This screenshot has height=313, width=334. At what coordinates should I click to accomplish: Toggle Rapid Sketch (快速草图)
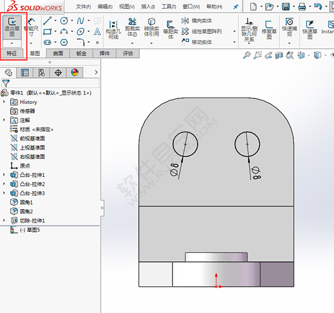tap(310, 30)
